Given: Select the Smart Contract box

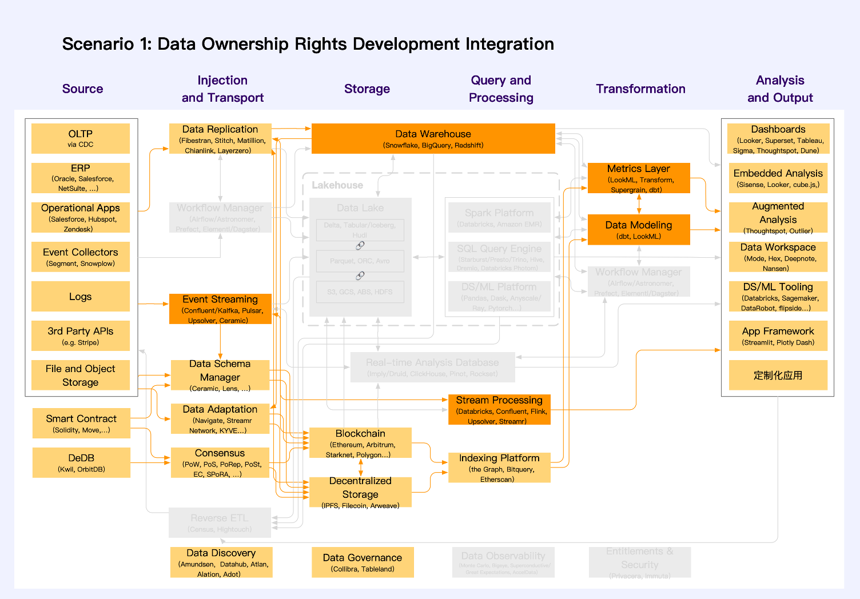Looking at the screenshot, I should 81,424.
